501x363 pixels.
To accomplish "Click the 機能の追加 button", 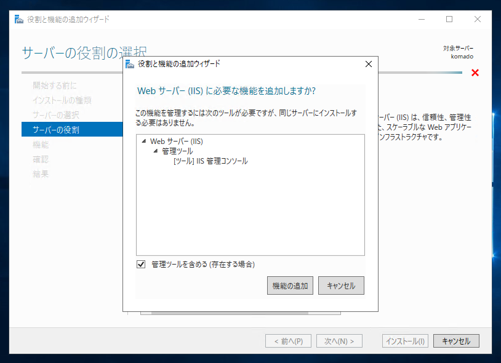I will click(x=290, y=285).
